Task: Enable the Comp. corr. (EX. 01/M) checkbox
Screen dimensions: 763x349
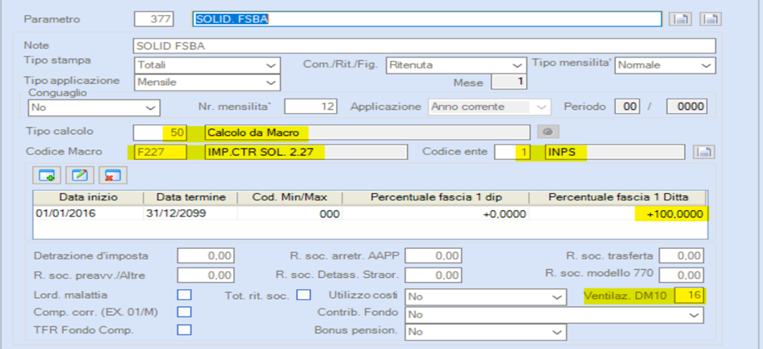Action: tap(184, 312)
